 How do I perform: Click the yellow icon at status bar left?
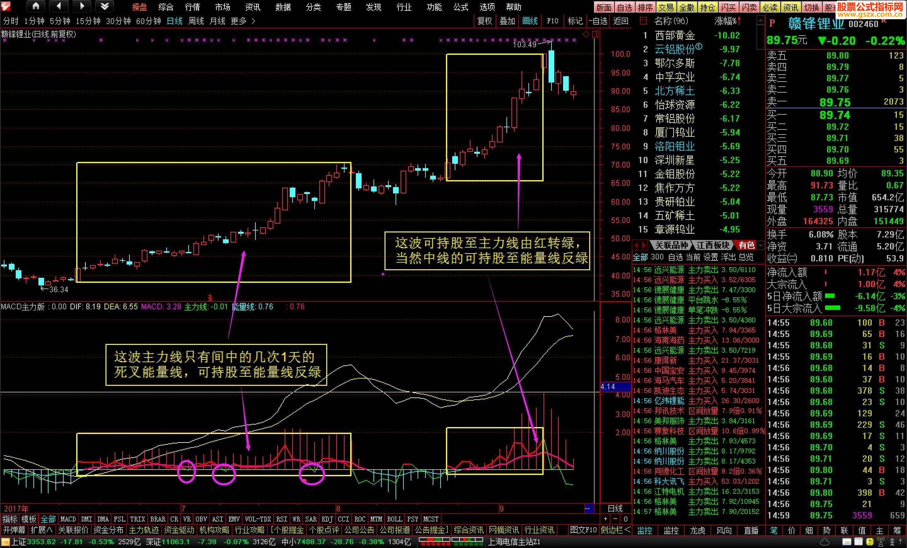tap(6, 542)
